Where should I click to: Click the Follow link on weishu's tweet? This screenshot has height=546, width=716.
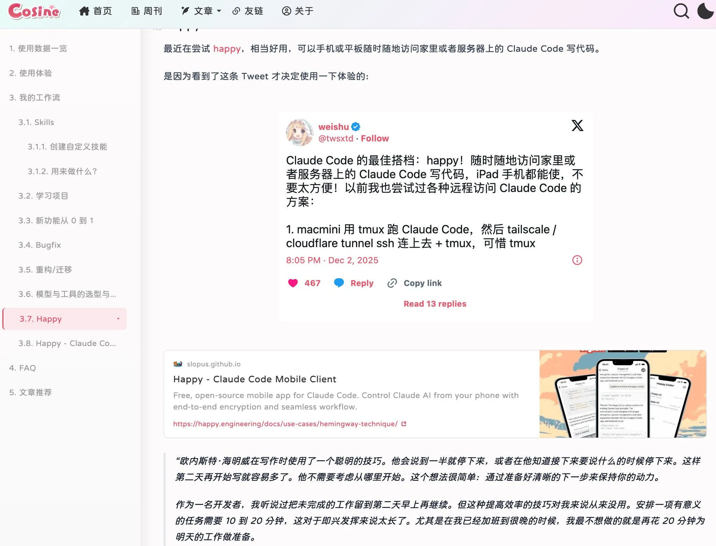coord(375,138)
